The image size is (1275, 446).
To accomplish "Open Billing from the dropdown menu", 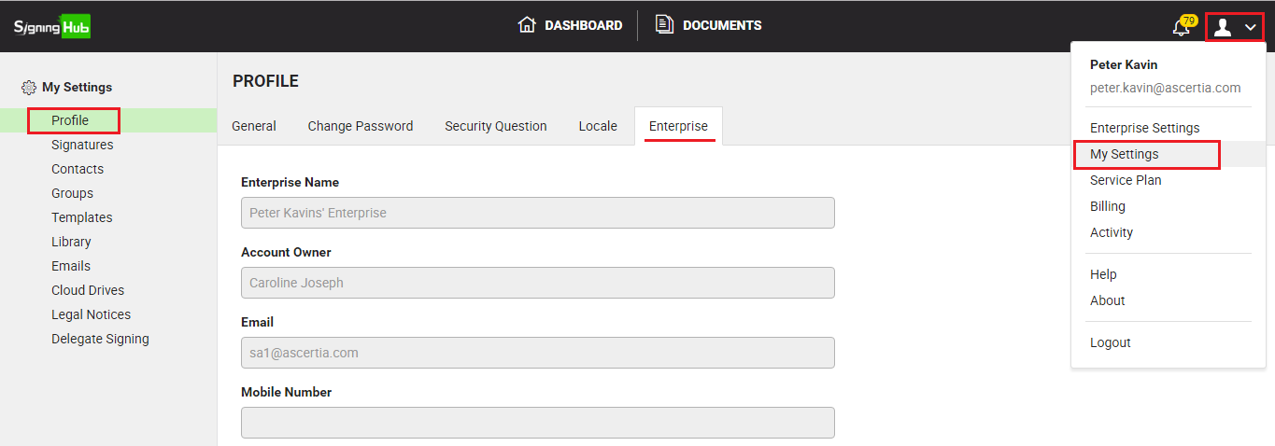I will pos(1108,206).
